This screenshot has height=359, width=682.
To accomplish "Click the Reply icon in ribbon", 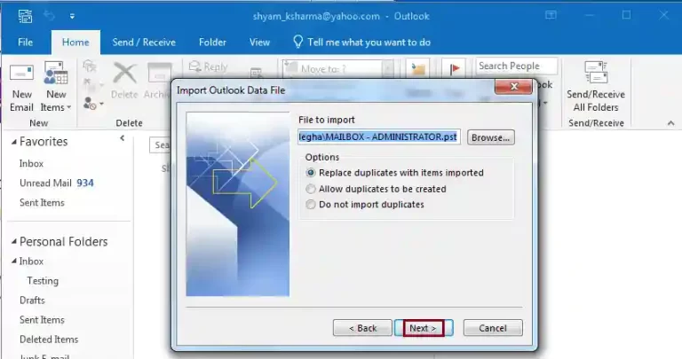I will coord(194,66).
